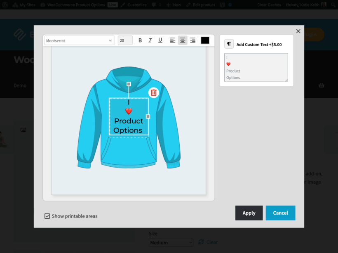The height and width of the screenshot is (253, 338).
Task: Toggle the Show printable areas checkbox
Action: (47, 216)
